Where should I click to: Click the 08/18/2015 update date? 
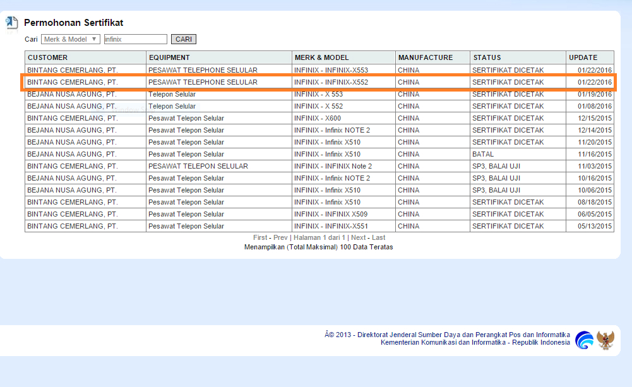(x=595, y=202)
